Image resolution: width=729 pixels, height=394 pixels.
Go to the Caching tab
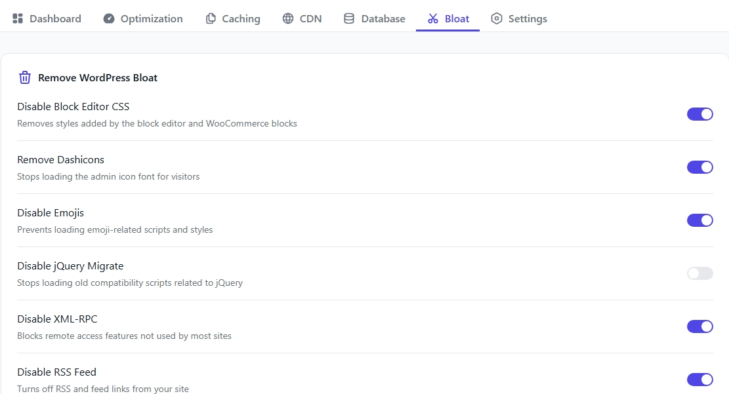tap(233, 18)
